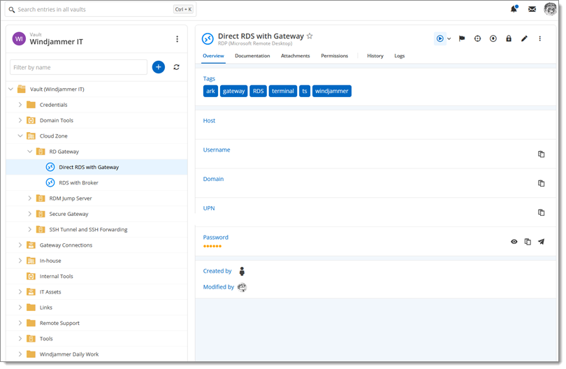Click the edit pencil icon for entry
Screen dimensions: 566x369
coord(524,38)
